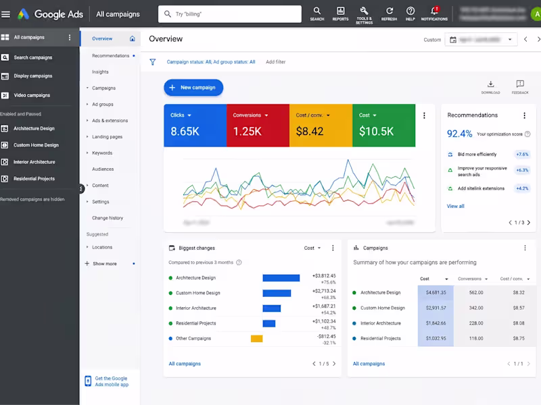Open the custom date range dropdown

tap(481, 40)
